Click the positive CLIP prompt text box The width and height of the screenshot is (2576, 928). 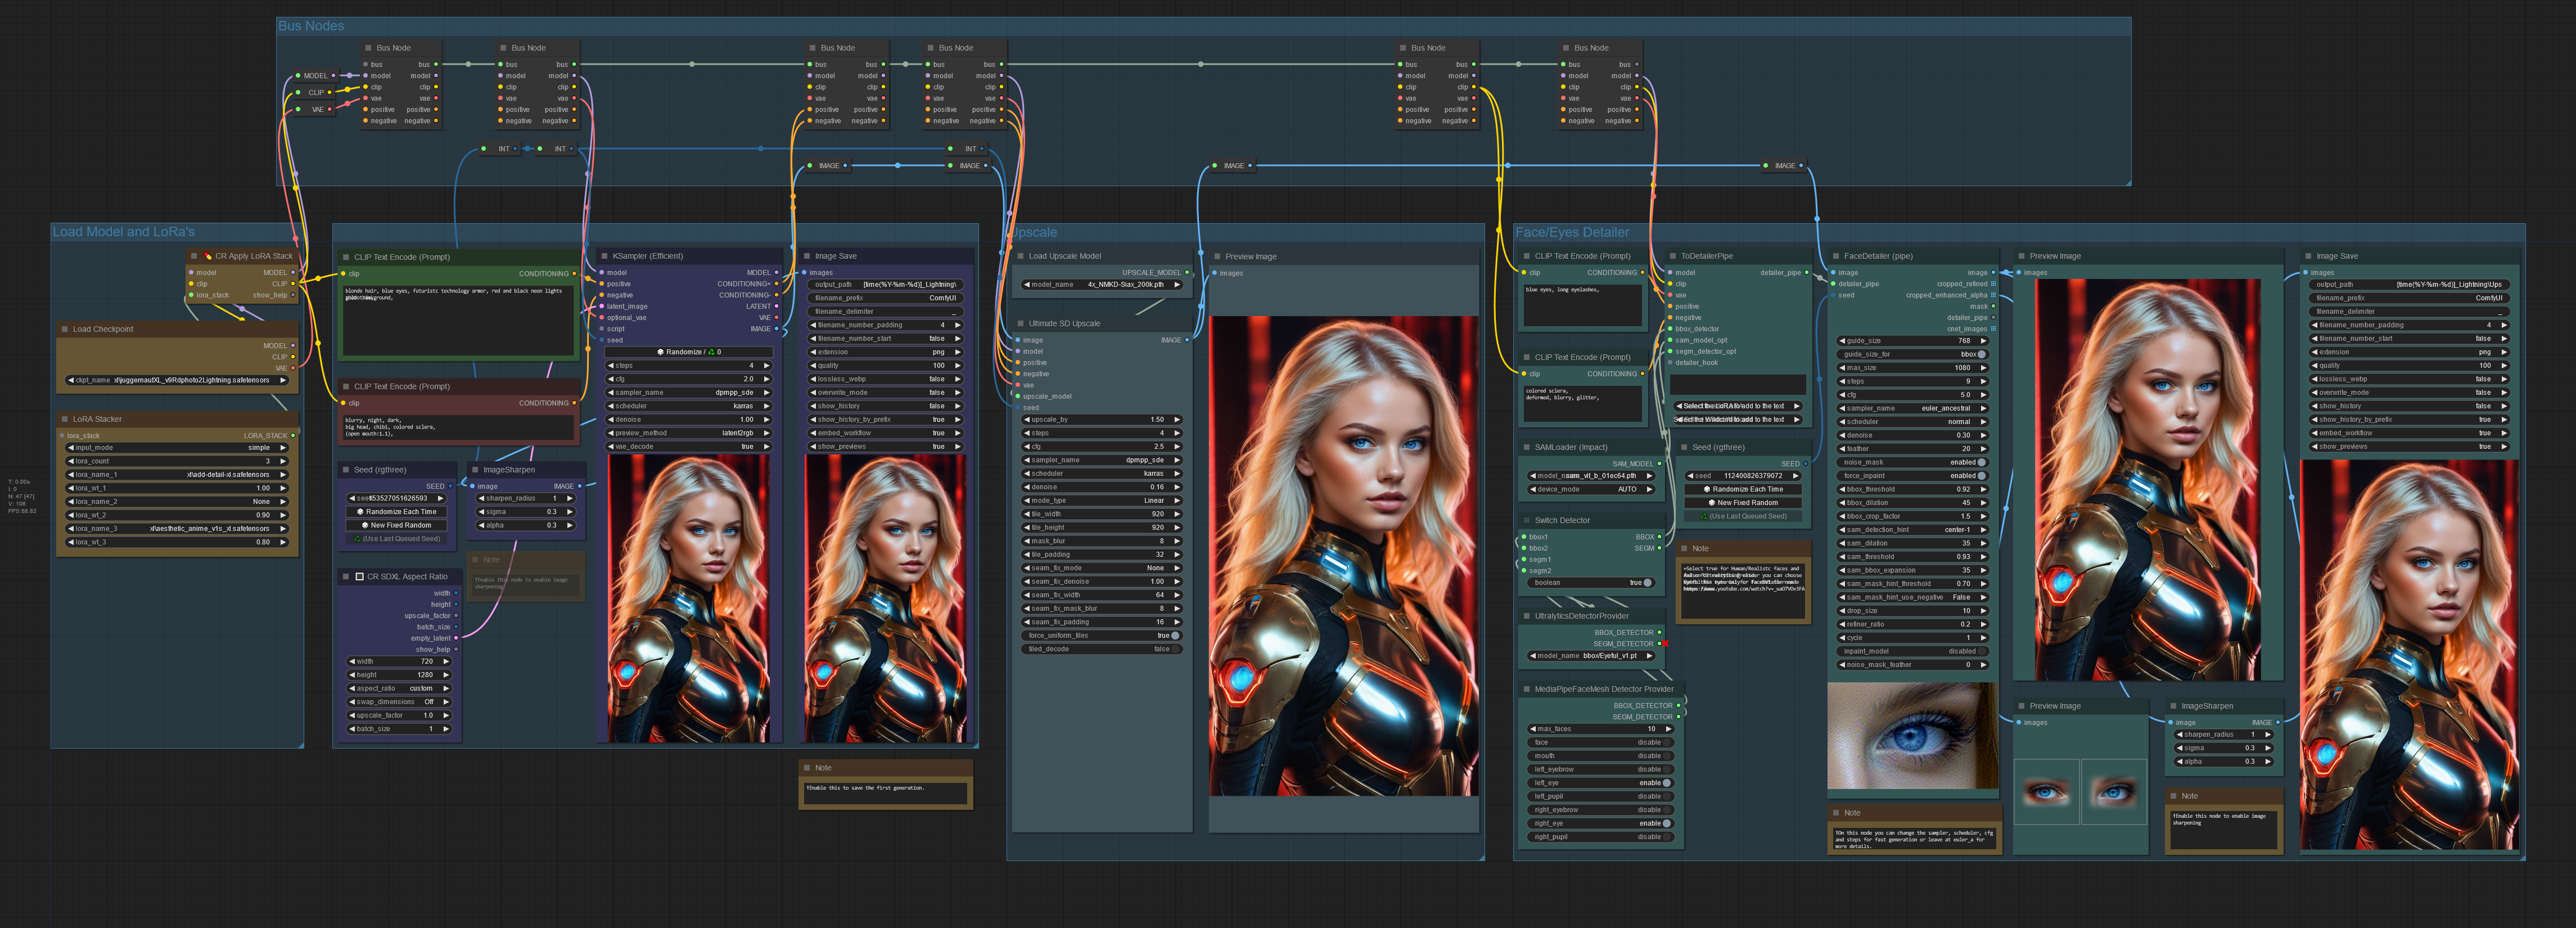click(458, 319)
